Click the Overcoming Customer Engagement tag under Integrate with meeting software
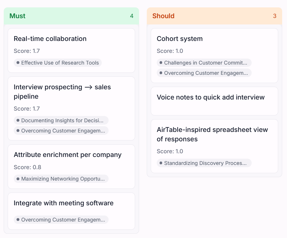Image resolution: width=287 pixels, height=238 pixels. click(61, 220)
